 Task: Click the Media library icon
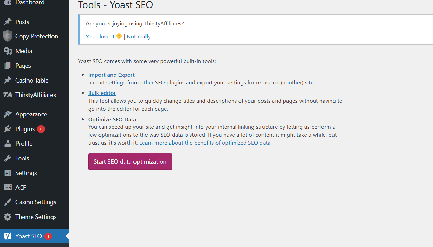coord(8,51)
